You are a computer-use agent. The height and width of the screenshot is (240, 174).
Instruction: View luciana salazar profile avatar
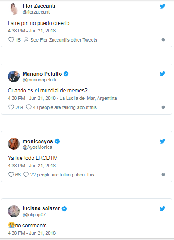14,211
